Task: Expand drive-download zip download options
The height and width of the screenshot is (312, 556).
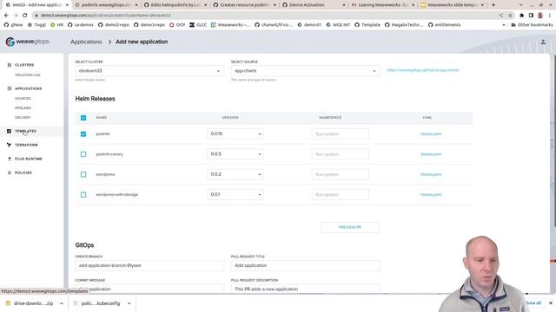Action: click(62, 303)
